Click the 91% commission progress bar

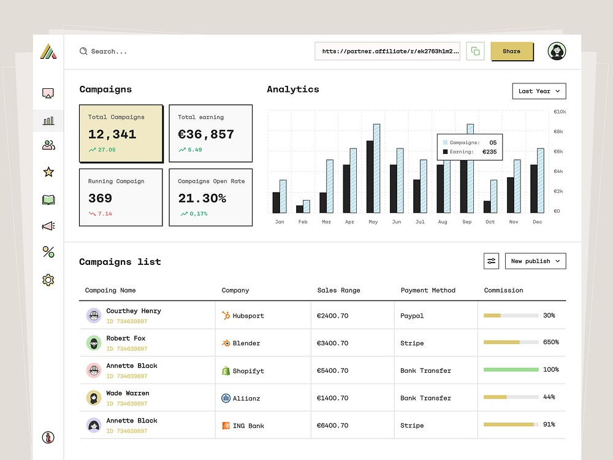pyautogui.click(x=511, y=424)
